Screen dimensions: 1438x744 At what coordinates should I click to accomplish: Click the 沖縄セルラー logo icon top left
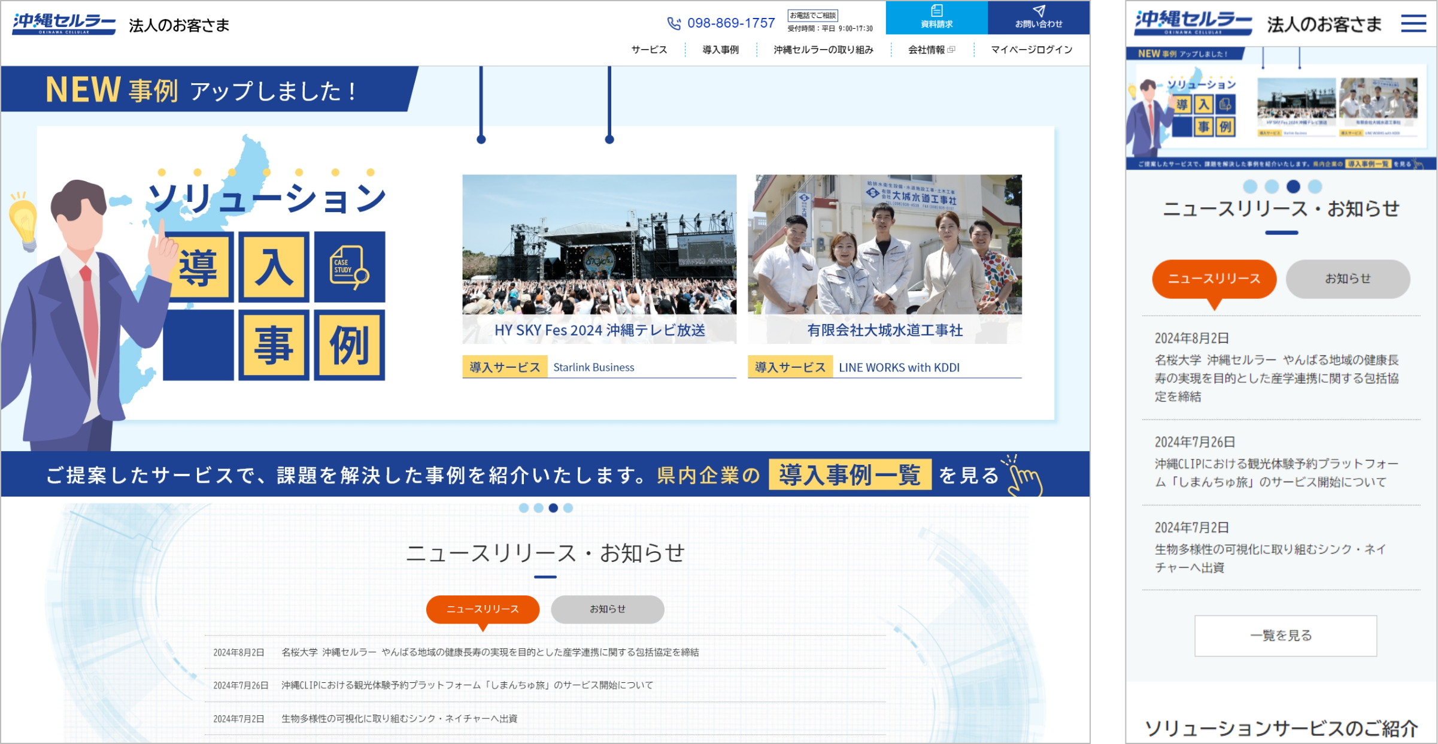coord(58,24)
